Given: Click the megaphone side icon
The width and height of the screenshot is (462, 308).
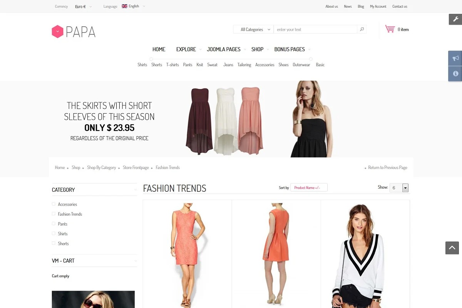Looking at the screenshot, I should pos(455,58).
